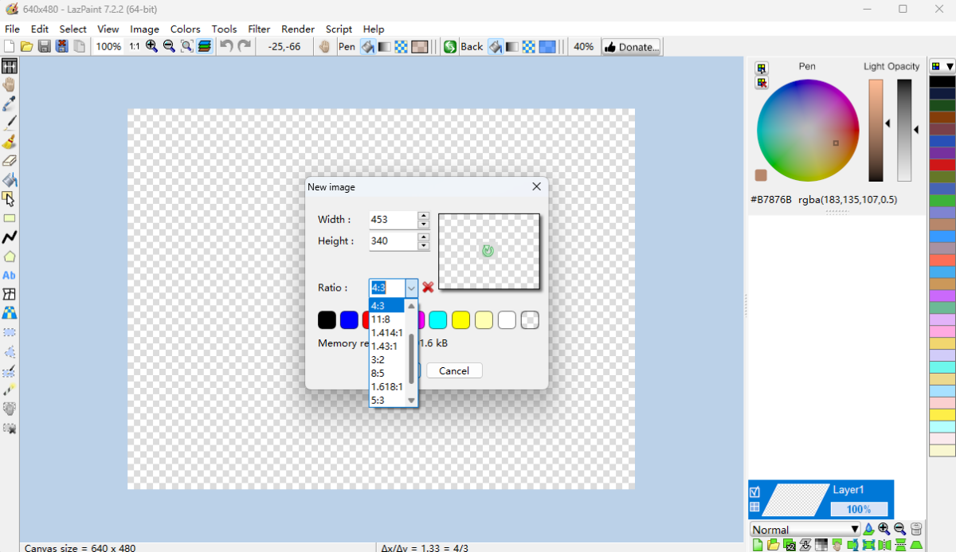Screen dimensions: 956x552
Task: Click Cancel in the New image dialog
Action: pos(453,370)
